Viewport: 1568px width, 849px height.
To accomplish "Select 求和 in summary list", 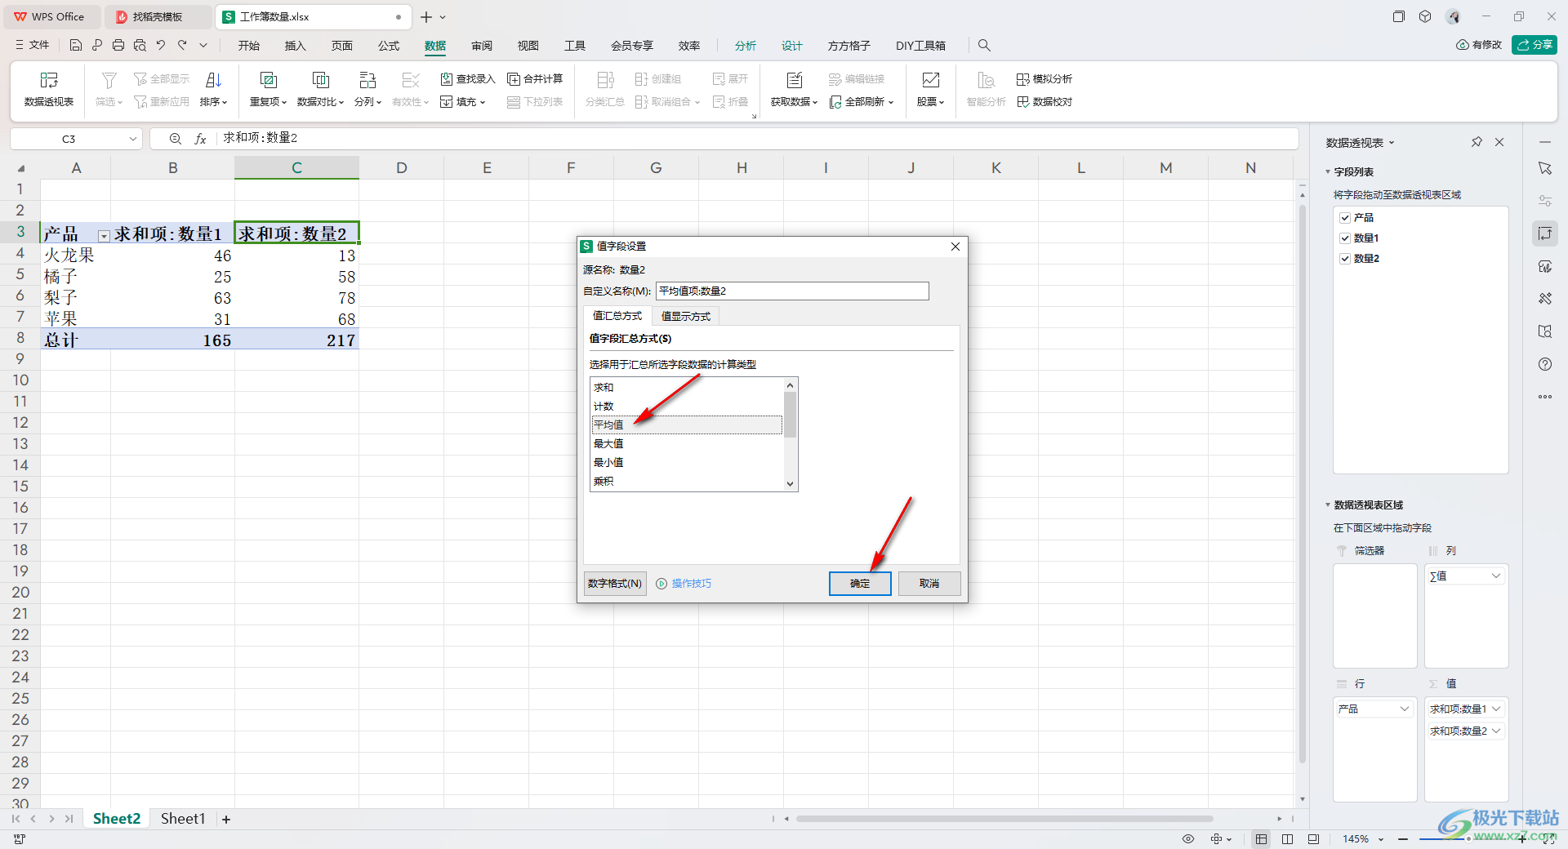I will tap(686, 388).
